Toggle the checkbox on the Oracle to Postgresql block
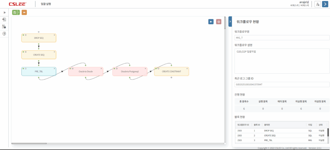Viewport: 330px width, 150px height. 117,68
